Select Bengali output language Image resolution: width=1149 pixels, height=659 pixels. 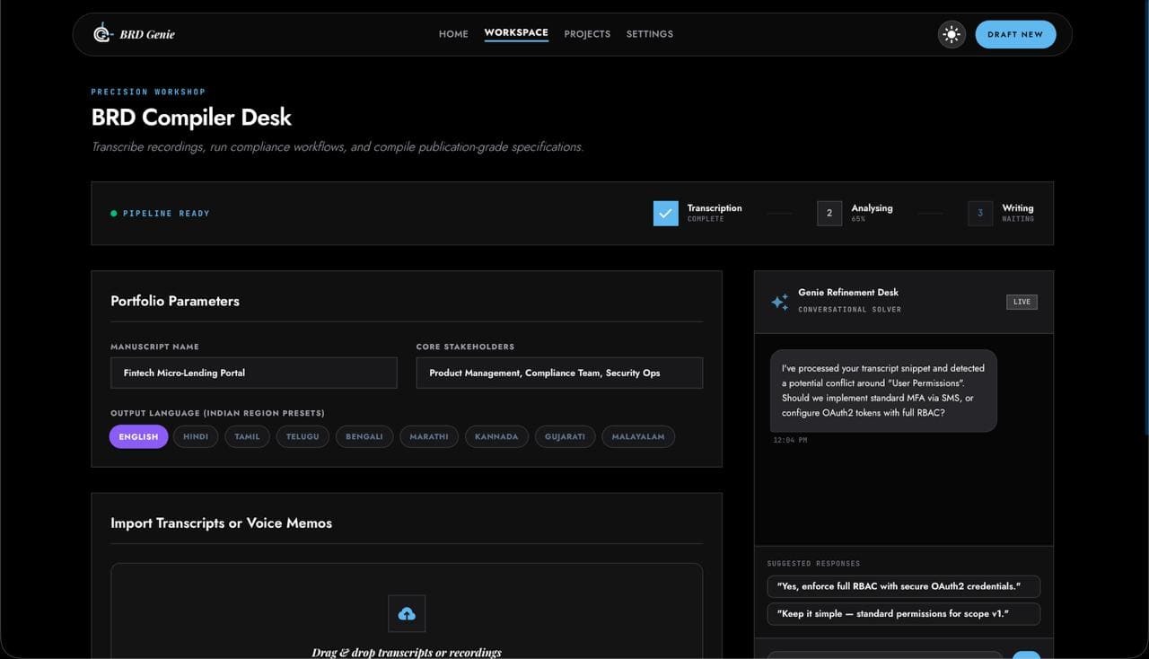[364, 436]
